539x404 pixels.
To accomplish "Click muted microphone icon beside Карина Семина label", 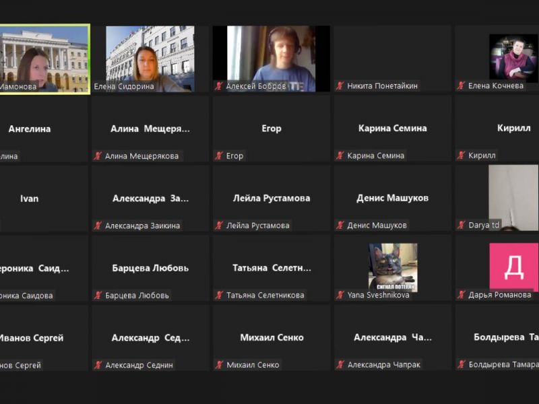I will click(x=340, y=156).
